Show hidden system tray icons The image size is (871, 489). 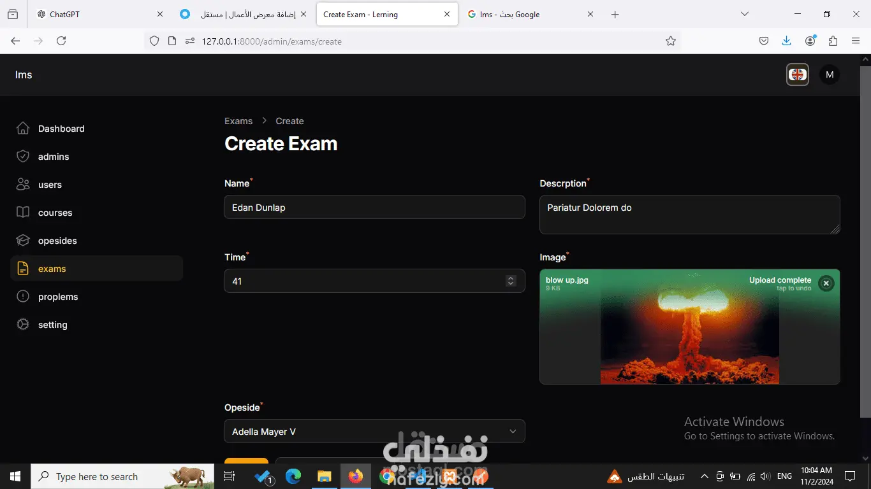tap(705, 476)
